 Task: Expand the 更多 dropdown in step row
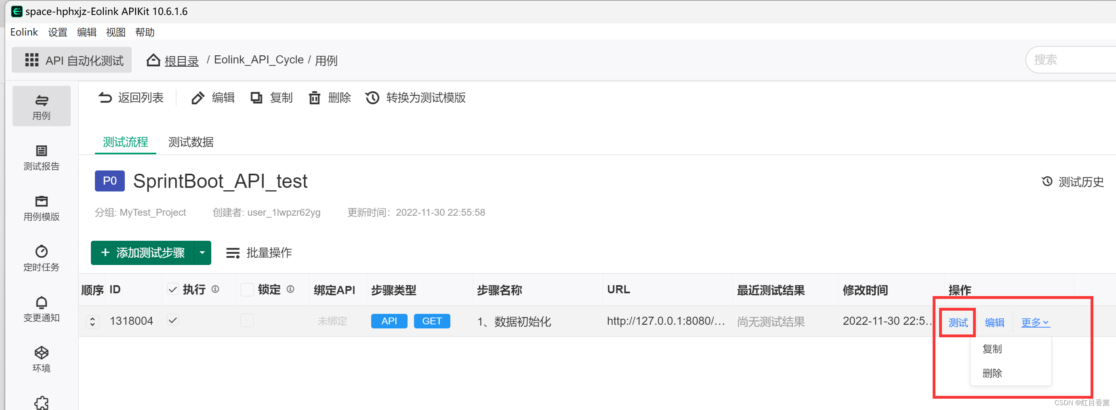pyautogui.click(x=1035, y=322)
